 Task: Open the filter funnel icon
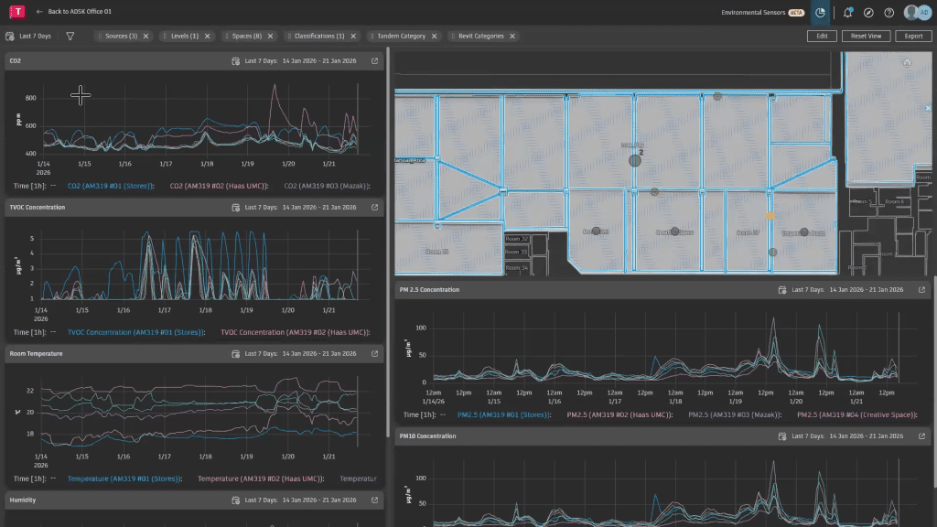[70, 36]
